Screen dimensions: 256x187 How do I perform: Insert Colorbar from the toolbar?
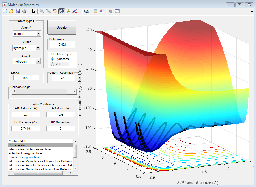tap(95, 11)
